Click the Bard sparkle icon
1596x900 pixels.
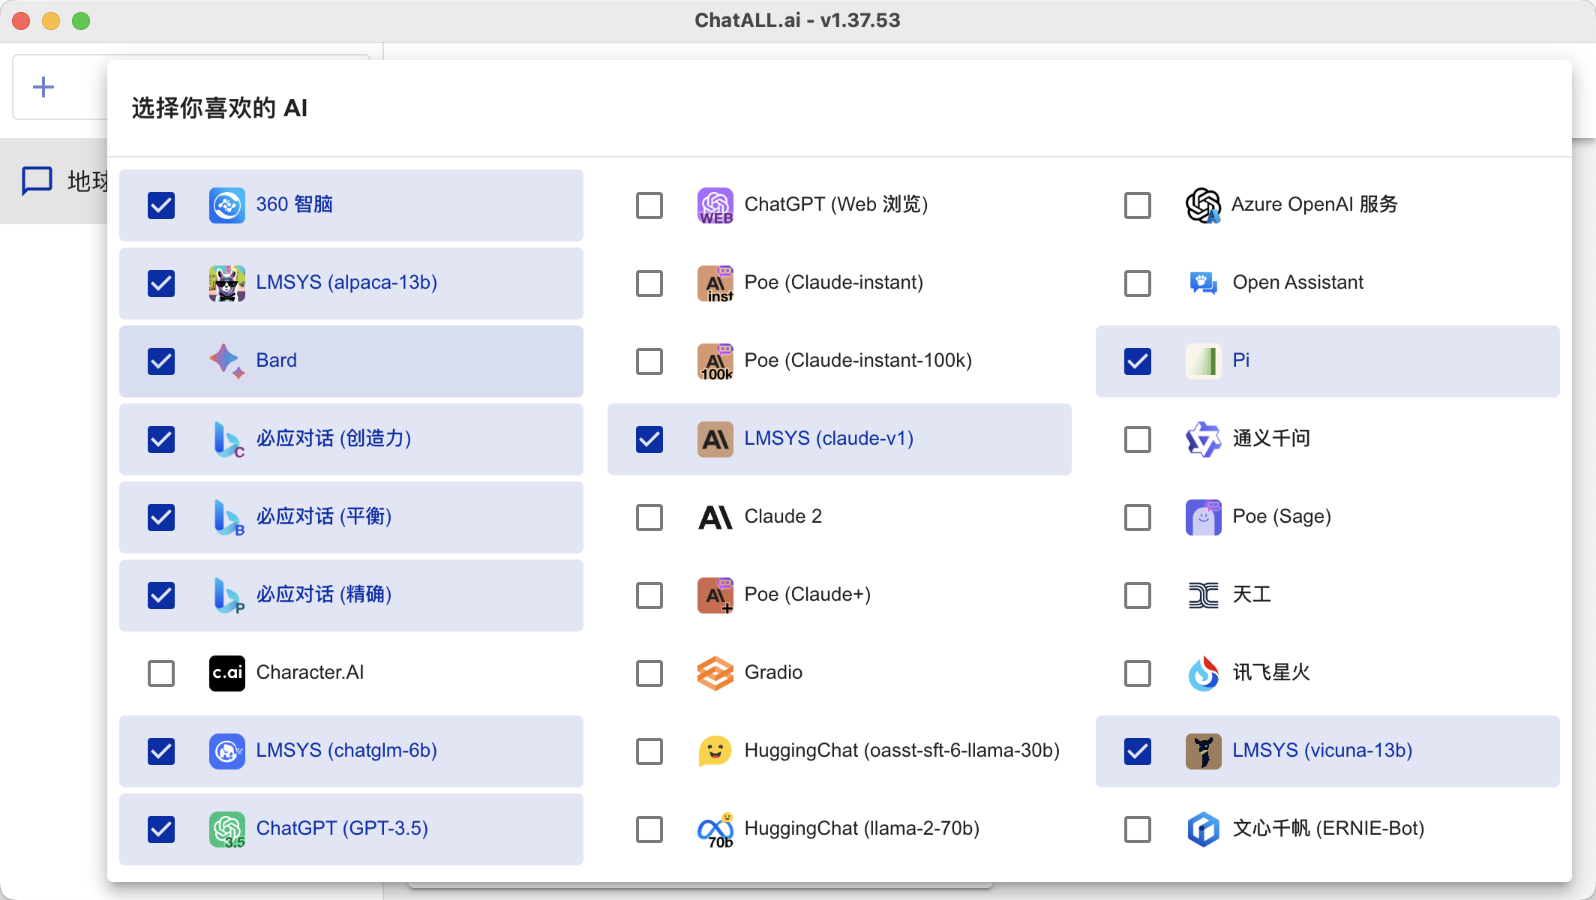[x=226, y=361]
